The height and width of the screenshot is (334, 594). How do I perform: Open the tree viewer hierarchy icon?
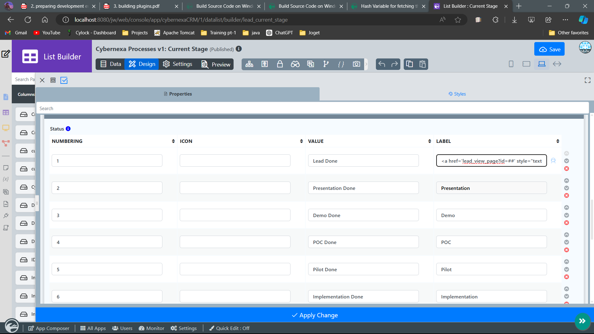[x=249, y=64]
